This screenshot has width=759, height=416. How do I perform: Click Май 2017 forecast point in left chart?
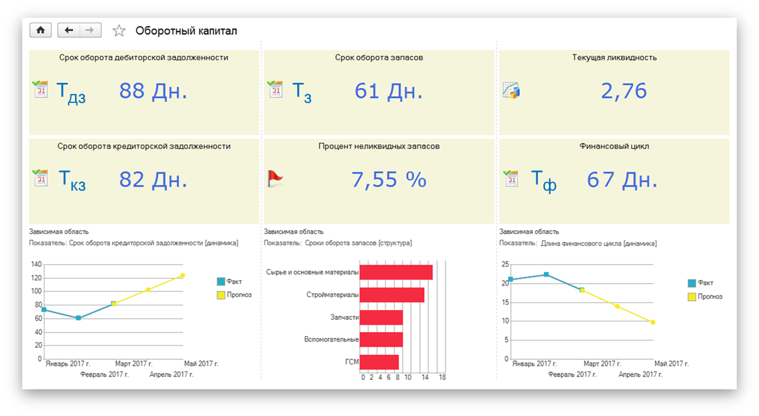tap(182, 275)
